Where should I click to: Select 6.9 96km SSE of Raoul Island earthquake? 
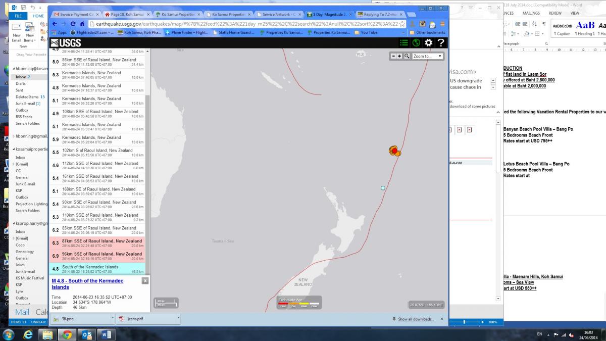point(97,256)
